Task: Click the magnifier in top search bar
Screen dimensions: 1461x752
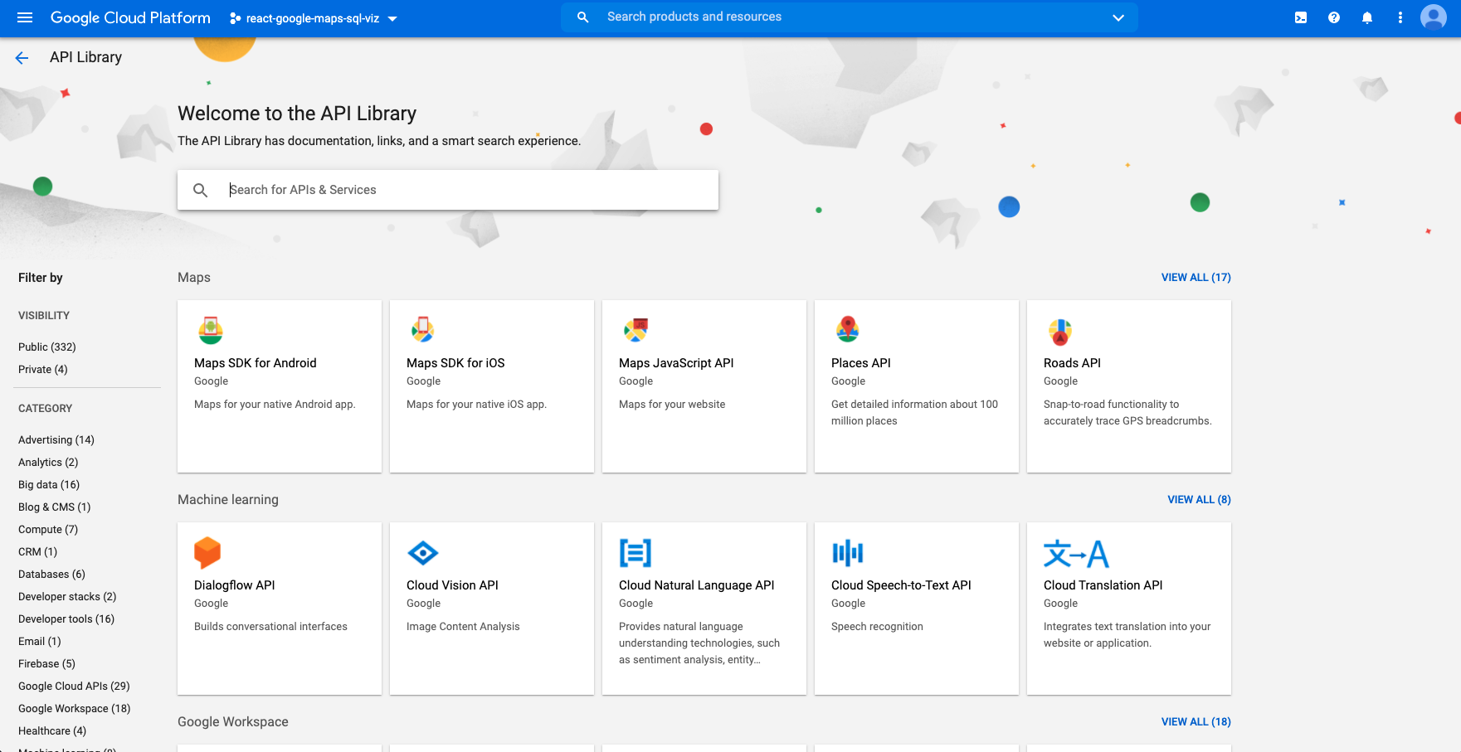Action: click(x=583, y=17)
